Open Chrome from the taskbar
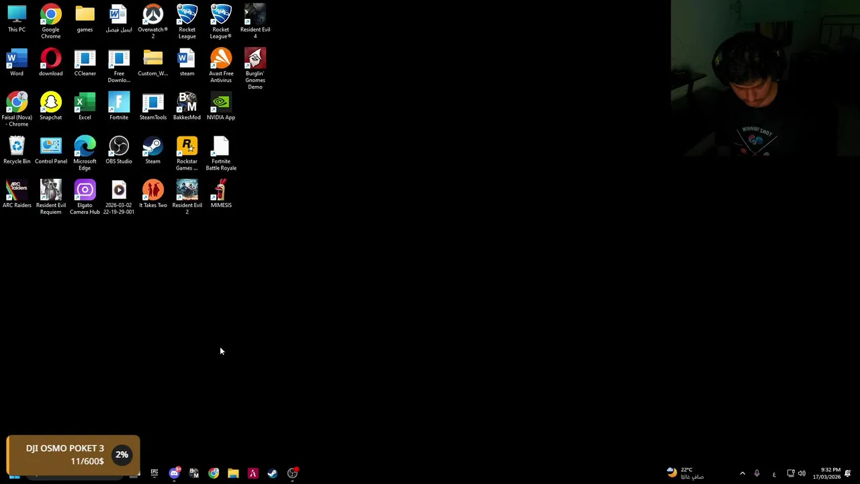860x484 pixels. point(213,473)
